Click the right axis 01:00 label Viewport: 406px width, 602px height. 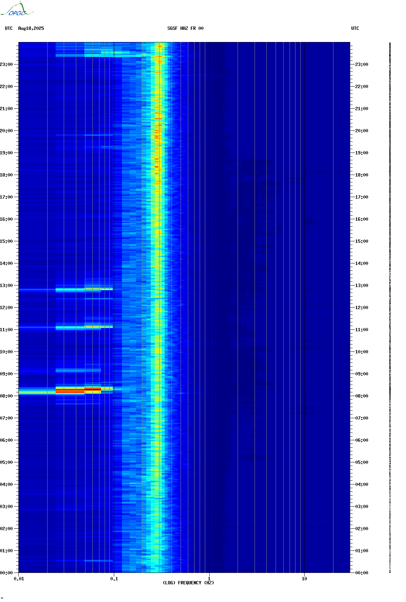coord(361,551)
